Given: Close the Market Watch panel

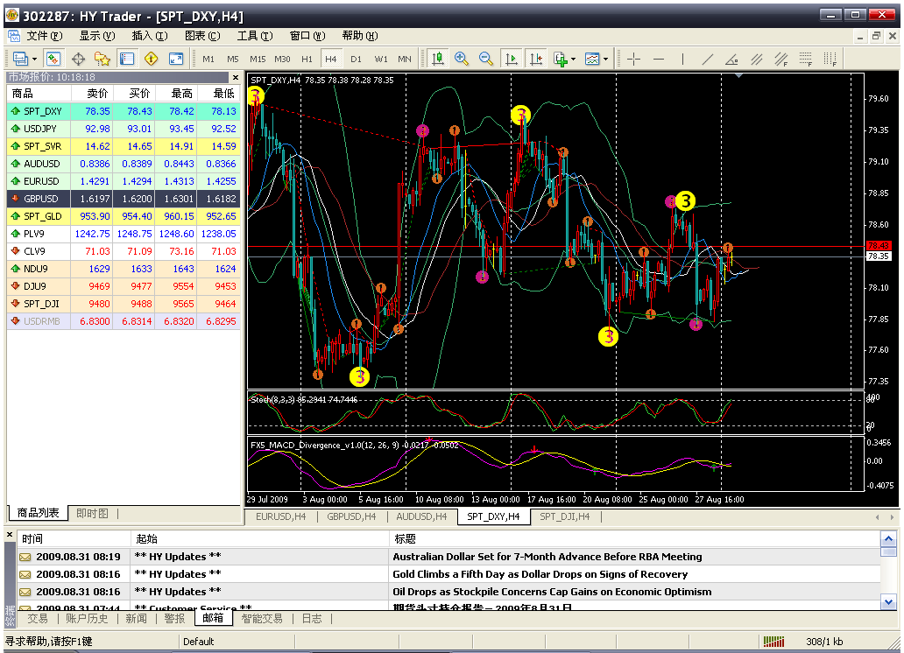Looking at the screenshot, I should tap(236, 77).
